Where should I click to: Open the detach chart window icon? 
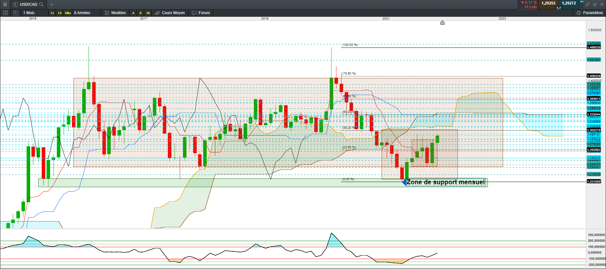click(x=595, y=4)
